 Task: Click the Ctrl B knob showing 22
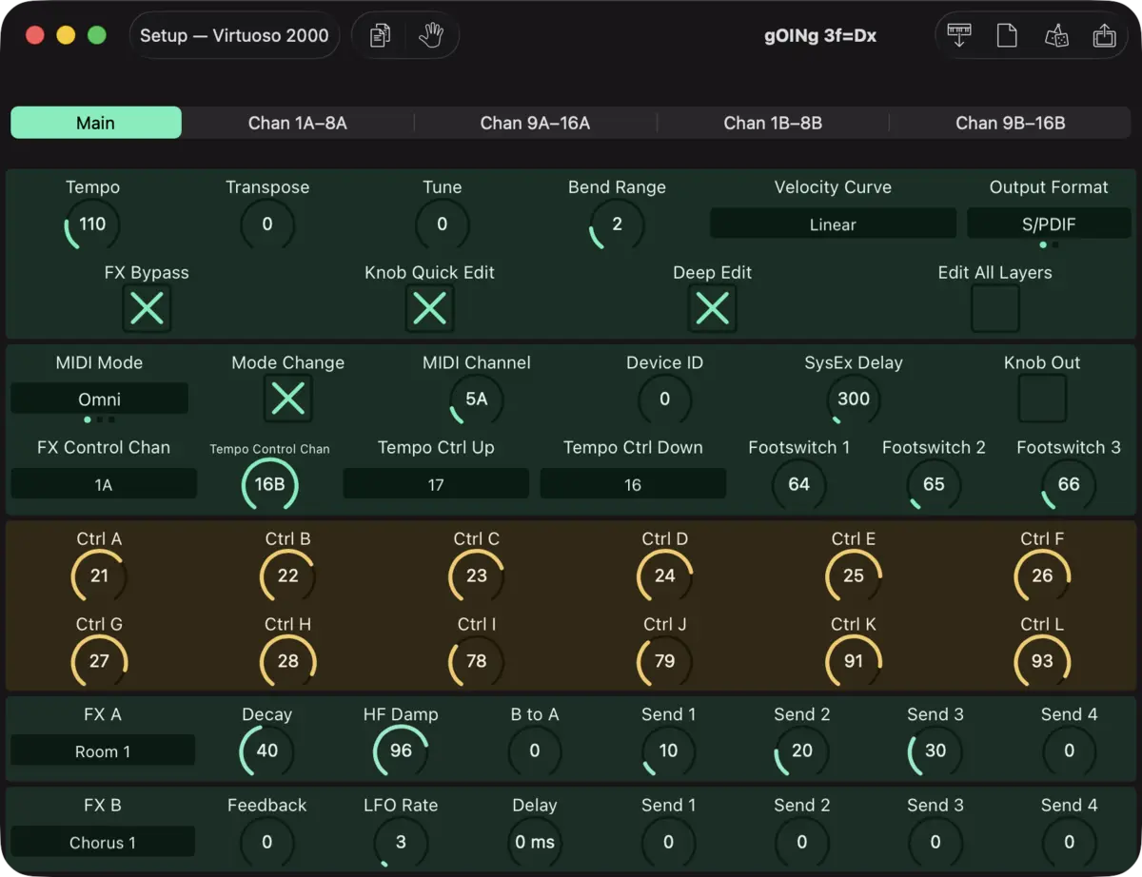[x=288, y=575]
